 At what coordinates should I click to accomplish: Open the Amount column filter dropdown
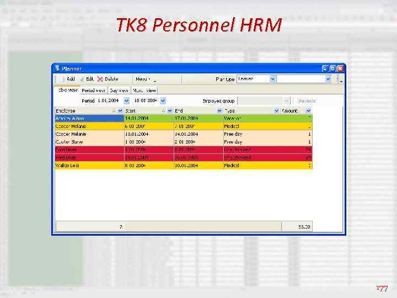click(x=308, y=111)
